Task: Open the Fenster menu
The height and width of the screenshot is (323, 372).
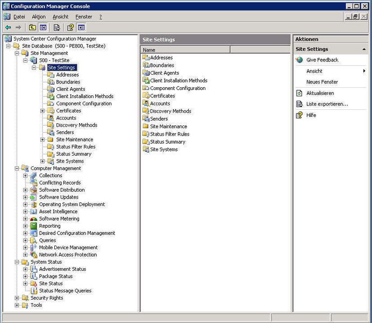Action: pyautogui.click(x=84, y=17)
